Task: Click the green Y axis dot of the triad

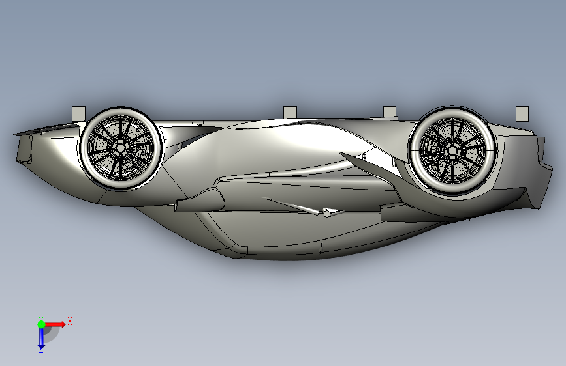Action: coord(41,324)
